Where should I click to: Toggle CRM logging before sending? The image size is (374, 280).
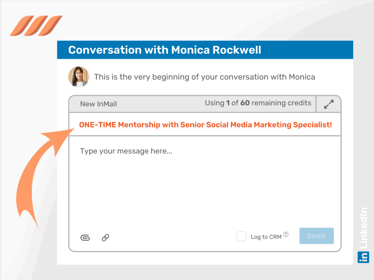241,236
